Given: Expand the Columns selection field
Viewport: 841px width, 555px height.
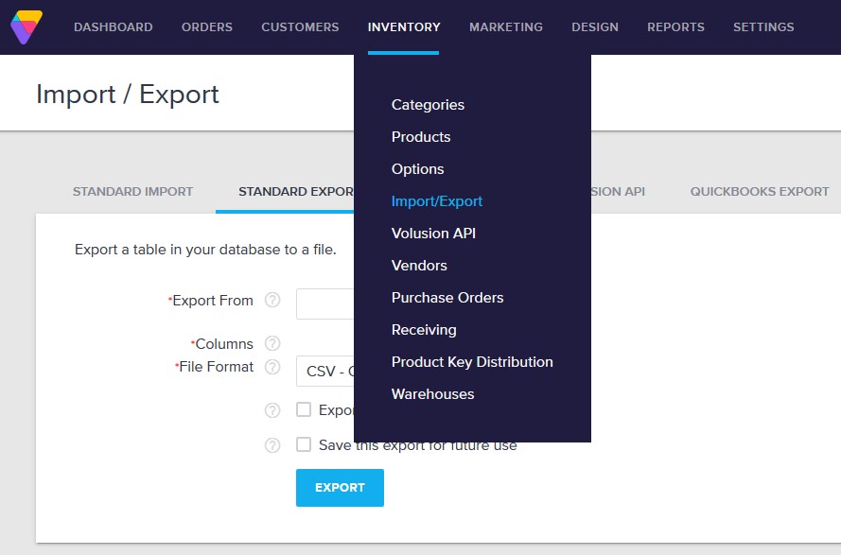Looking at the screenshot, I should tap(326, 343).
